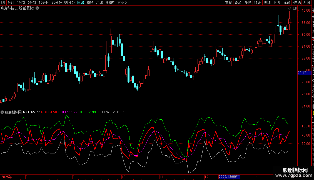This screenshot has width=314, height=180.
Task: Open the 股朋指标网 indicator settings dropdown
Action: click(x=2, y=112)
